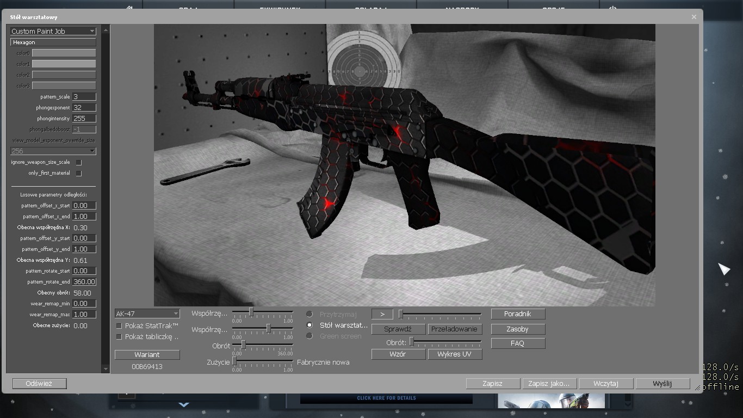Select the Przytrzymaj radio button
The width and height of the screenshot is (743, 418).
[309, 314]
